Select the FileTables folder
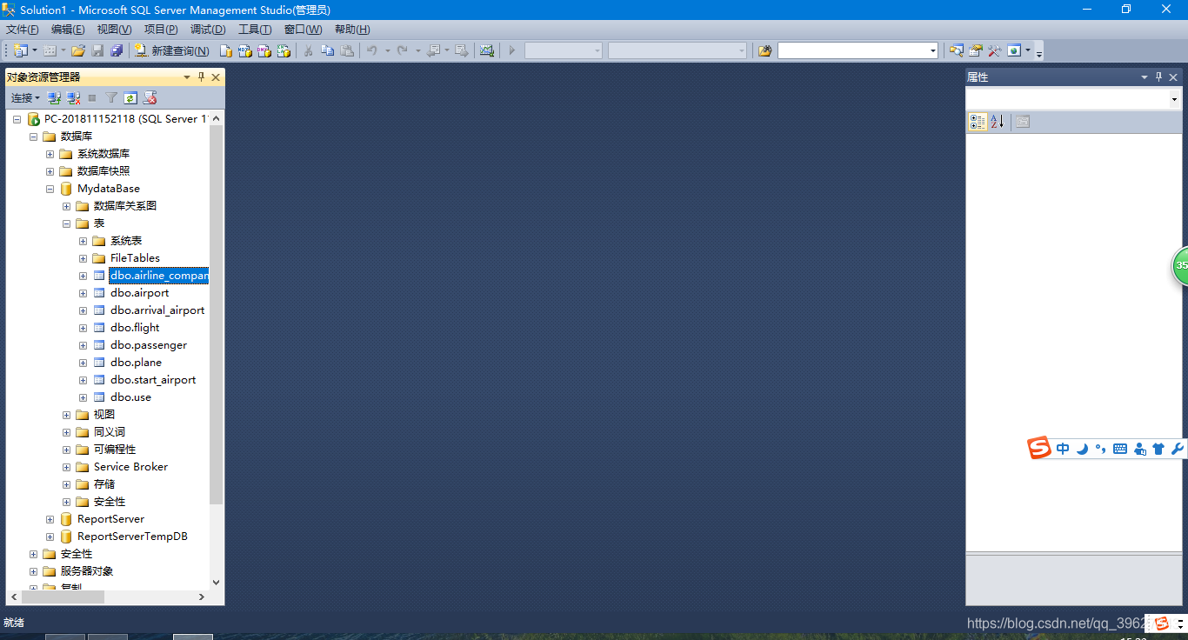1188x640 pixels. coord(135,258)
